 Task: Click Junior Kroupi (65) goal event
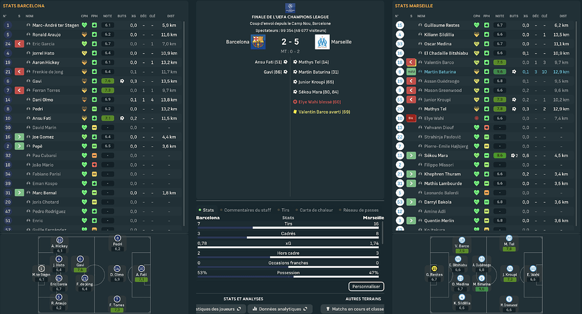tap(313, 82)
